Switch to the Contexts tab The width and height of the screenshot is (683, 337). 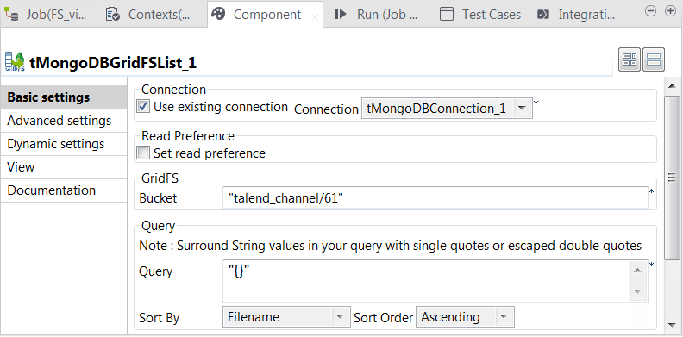pos(148,15)
